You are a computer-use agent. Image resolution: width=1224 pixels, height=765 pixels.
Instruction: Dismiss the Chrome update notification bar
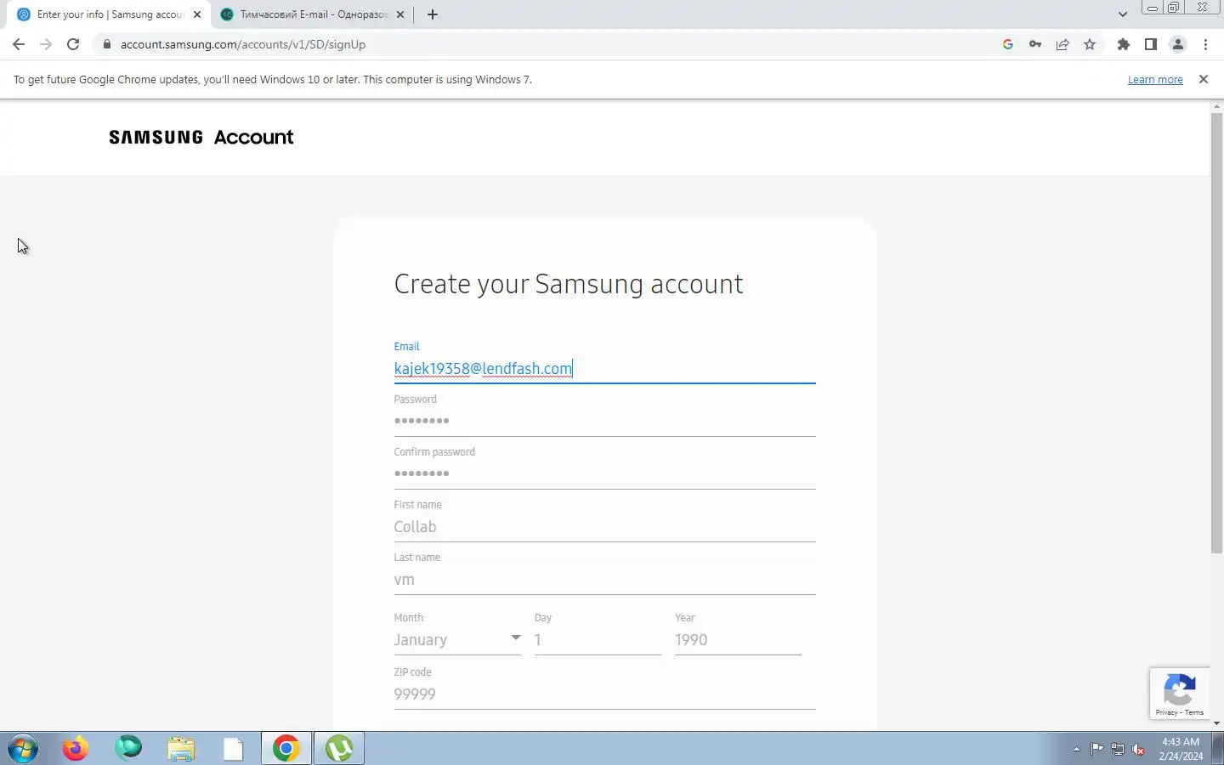[1203, 79]
